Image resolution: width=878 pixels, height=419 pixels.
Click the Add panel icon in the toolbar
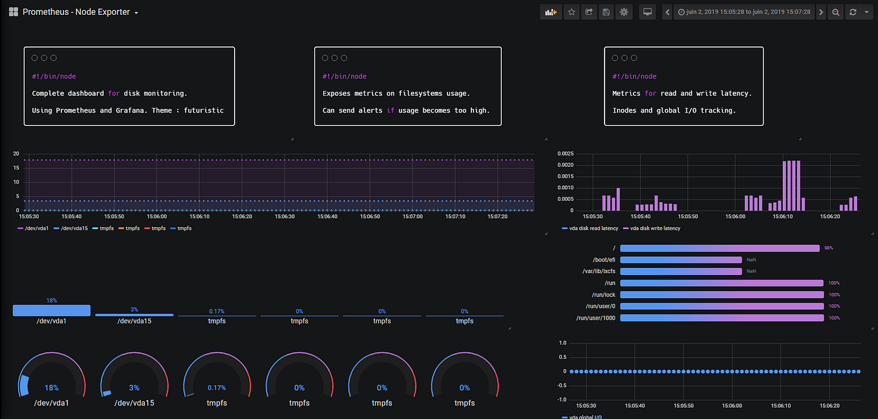[551, 12]
